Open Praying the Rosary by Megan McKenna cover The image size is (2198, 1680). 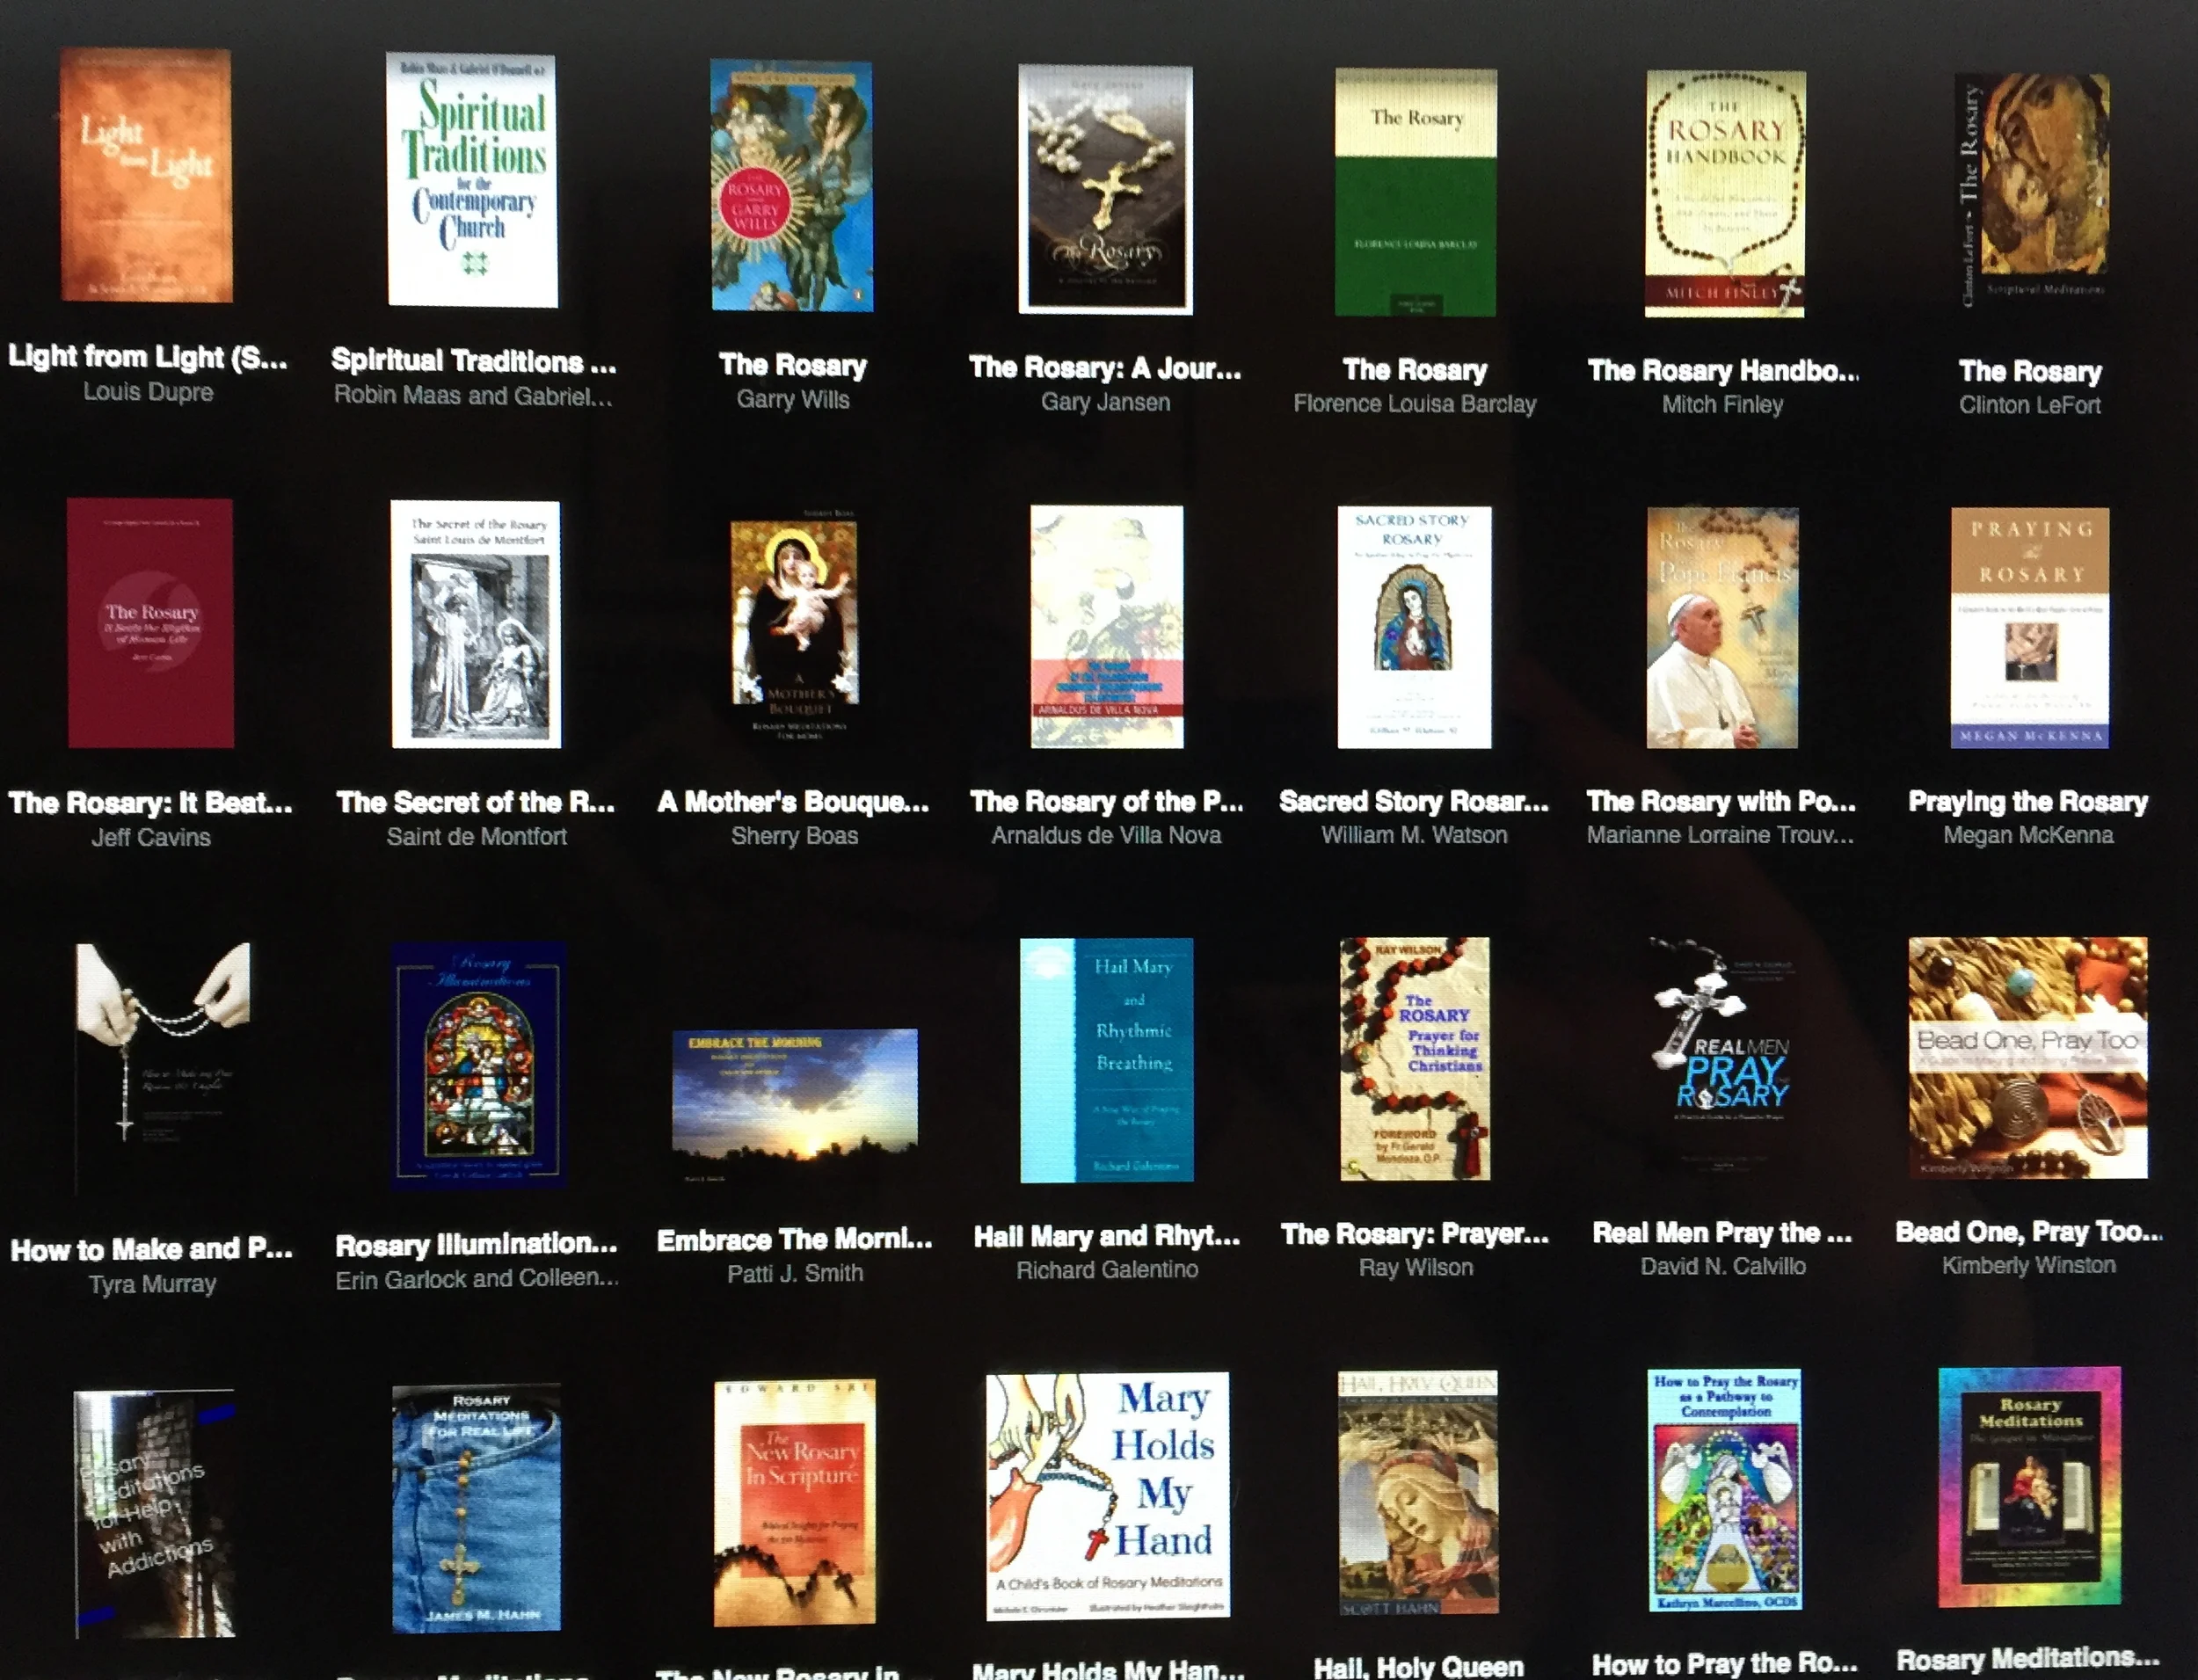(2030, 628)
